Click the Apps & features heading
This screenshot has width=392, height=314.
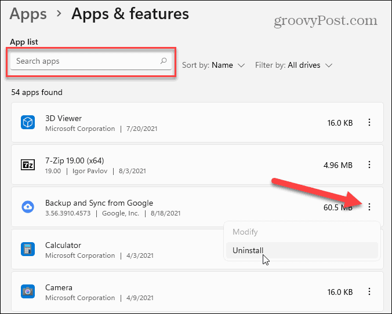click(x=130, y=14)
